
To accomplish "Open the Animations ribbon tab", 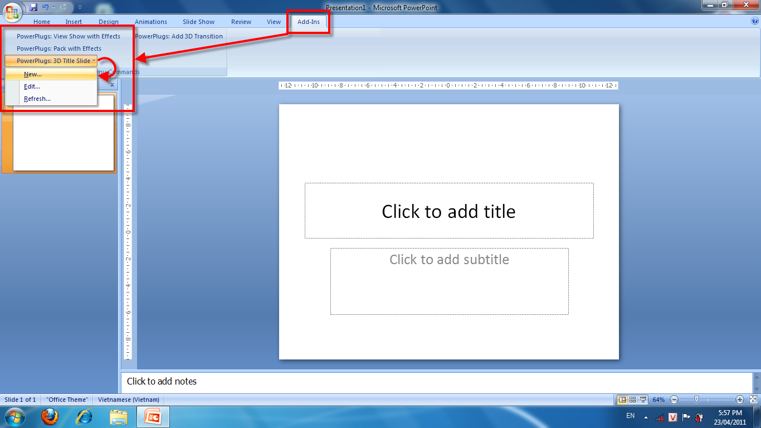I will 151,22.
